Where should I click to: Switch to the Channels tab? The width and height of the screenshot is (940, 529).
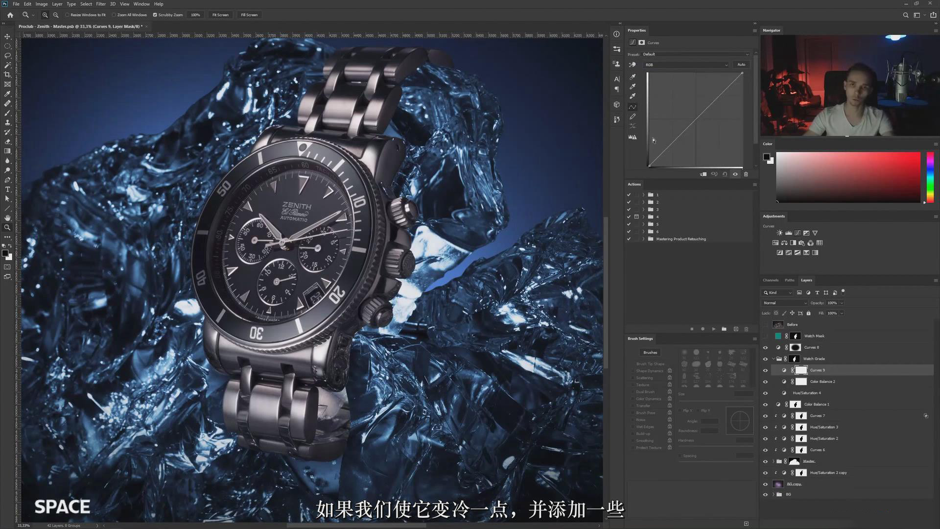click(x=771, y=280)
